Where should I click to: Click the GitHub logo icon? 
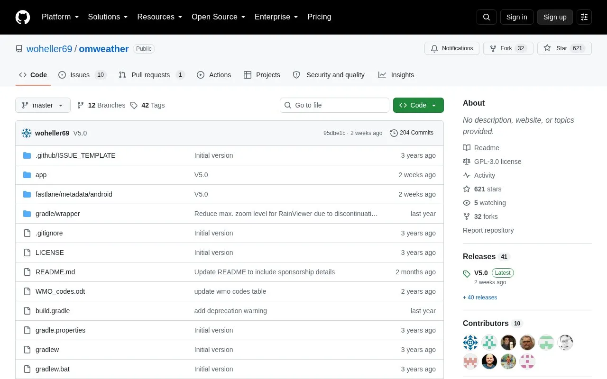pos(23,17)
